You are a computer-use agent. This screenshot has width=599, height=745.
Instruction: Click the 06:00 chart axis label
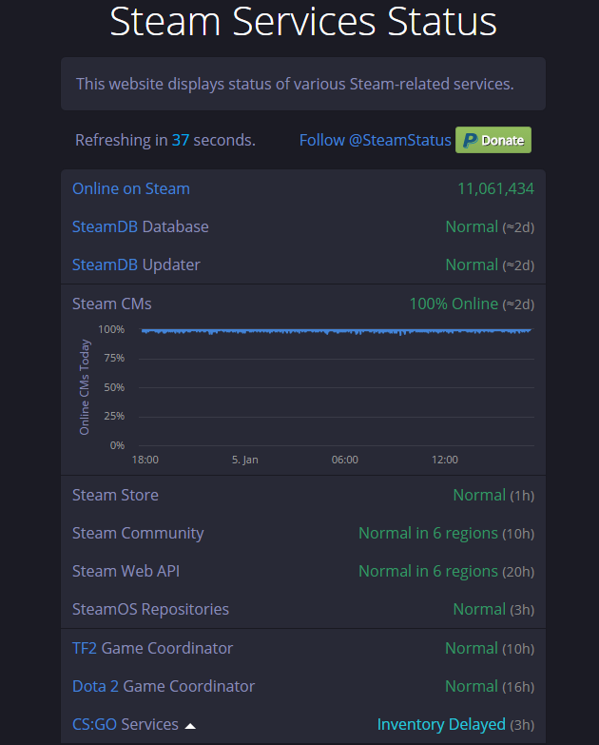pos(344,460)
